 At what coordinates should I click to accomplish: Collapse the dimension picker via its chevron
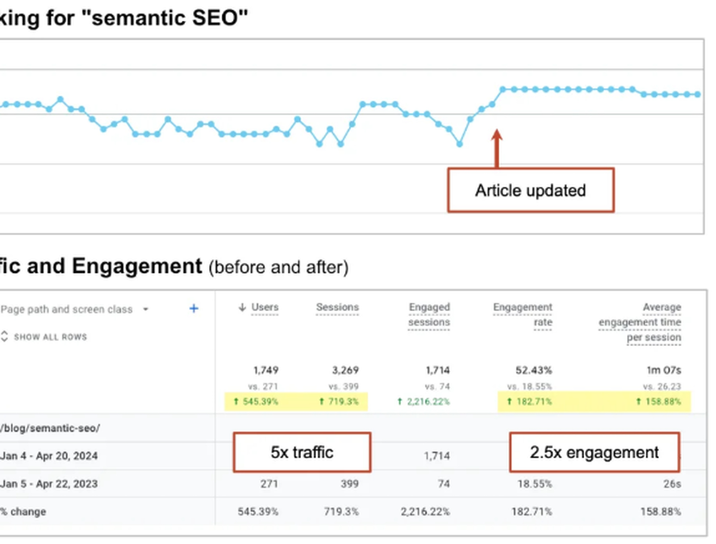point(146,309)
